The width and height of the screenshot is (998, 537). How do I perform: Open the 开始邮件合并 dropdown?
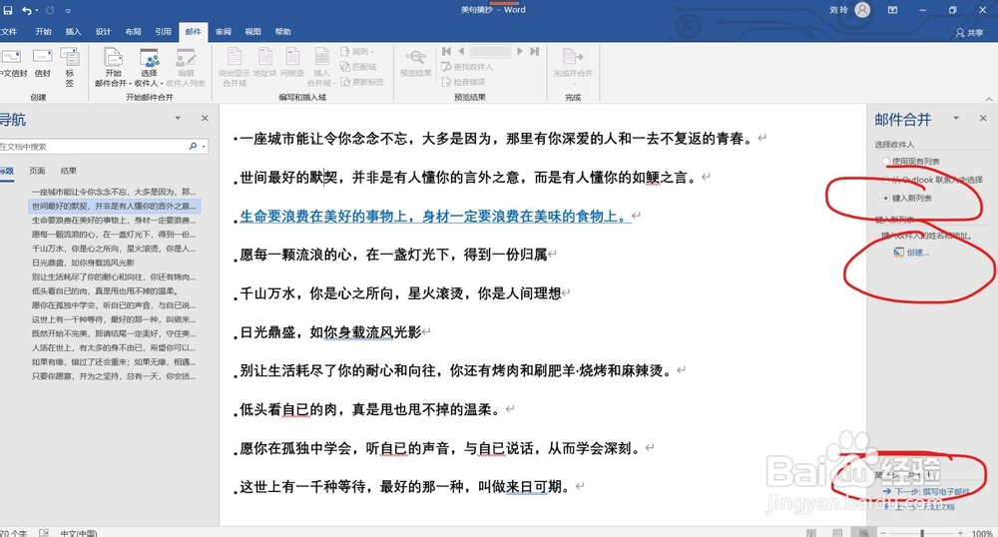(114, 66)
